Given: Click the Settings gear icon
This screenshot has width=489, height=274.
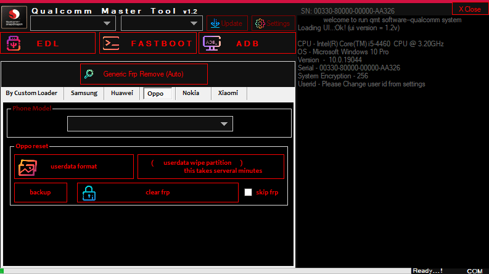Looking at the screenshot, I should (260, 23).
